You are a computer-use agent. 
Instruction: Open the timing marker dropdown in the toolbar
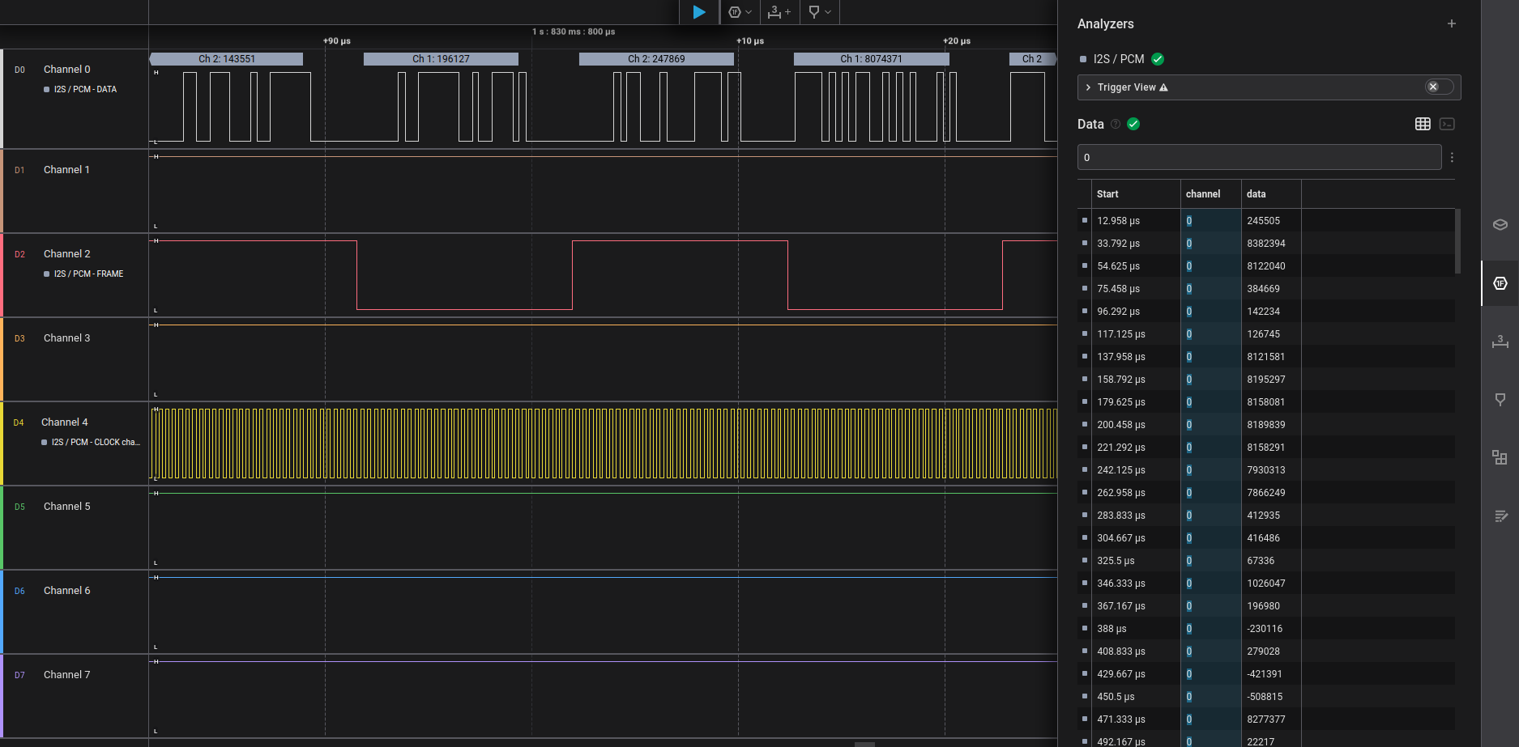[820, 12]
